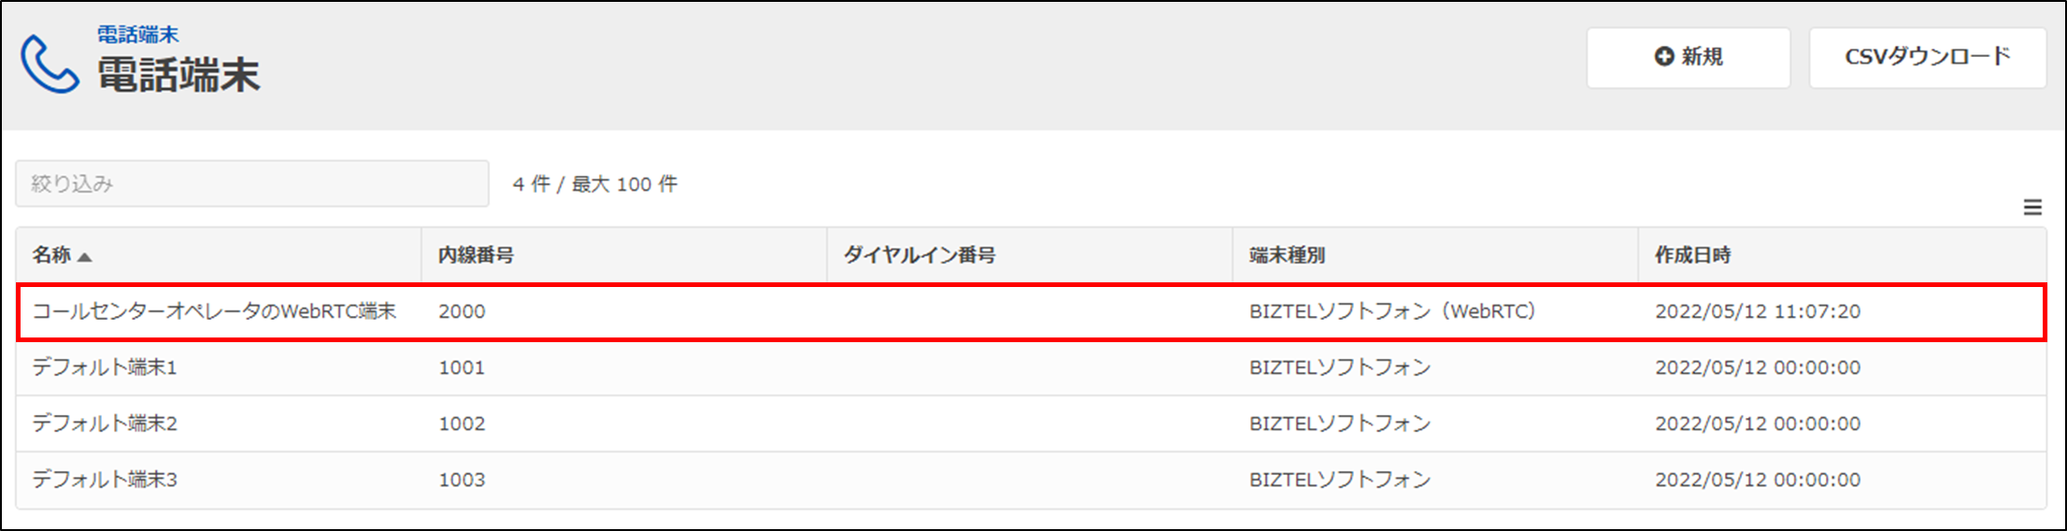Click the 電話端末 breadcrumb link
Image resolution: width=2067 pixels, height=531 pixels.
tap(137, 35)
